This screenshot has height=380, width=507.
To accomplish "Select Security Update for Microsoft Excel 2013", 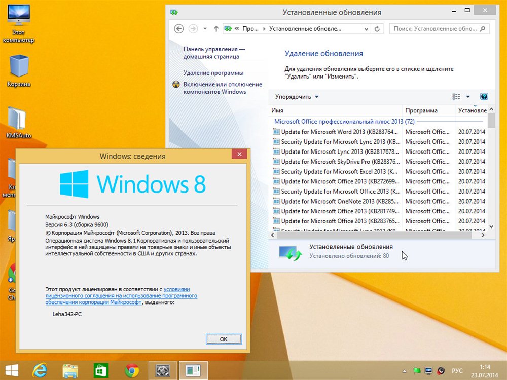I will point(378,172).
